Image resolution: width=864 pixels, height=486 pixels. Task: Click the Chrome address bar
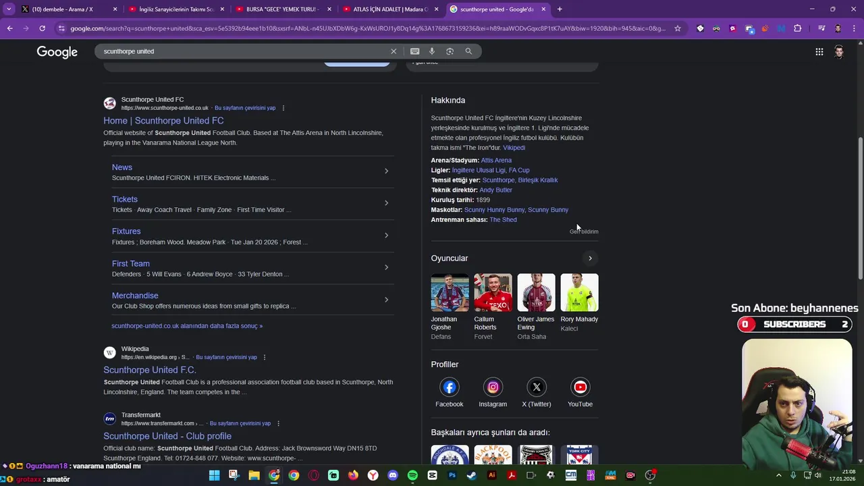click(368, 28)
